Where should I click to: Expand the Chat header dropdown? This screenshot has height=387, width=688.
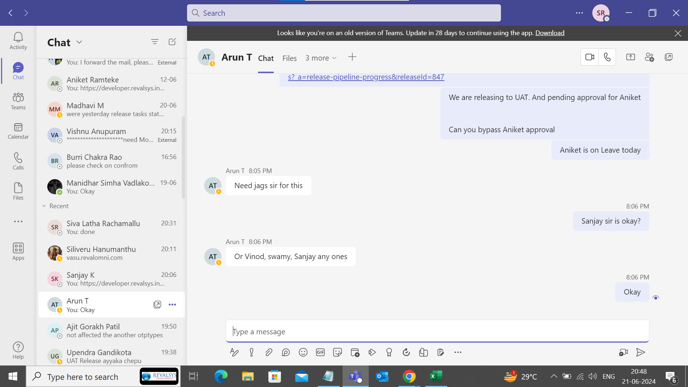[x=79, y=42]
